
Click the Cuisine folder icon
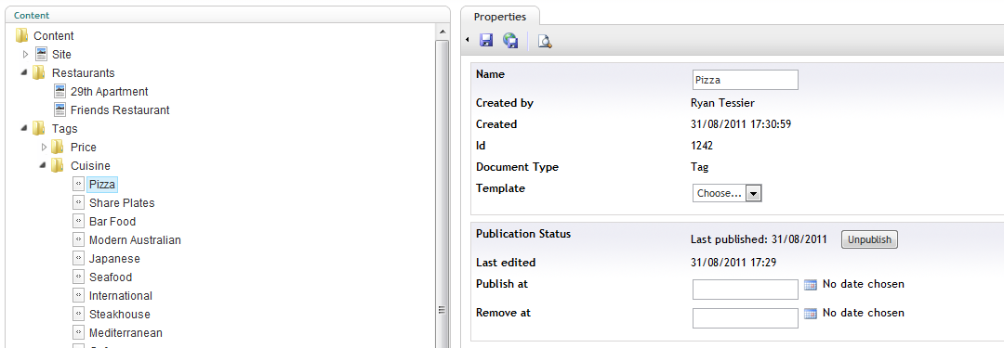pyautogui.click(x=58, y=165)
